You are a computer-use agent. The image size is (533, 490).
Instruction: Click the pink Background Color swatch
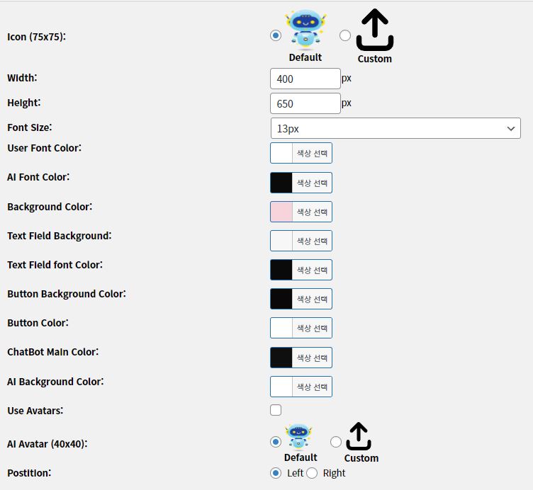[281, 212]
